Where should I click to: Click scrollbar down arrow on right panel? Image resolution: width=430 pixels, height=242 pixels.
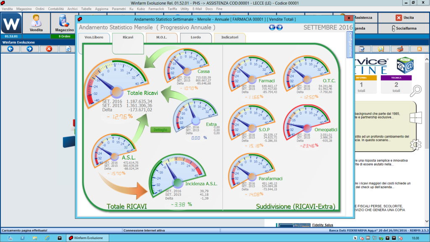(427, 221)
